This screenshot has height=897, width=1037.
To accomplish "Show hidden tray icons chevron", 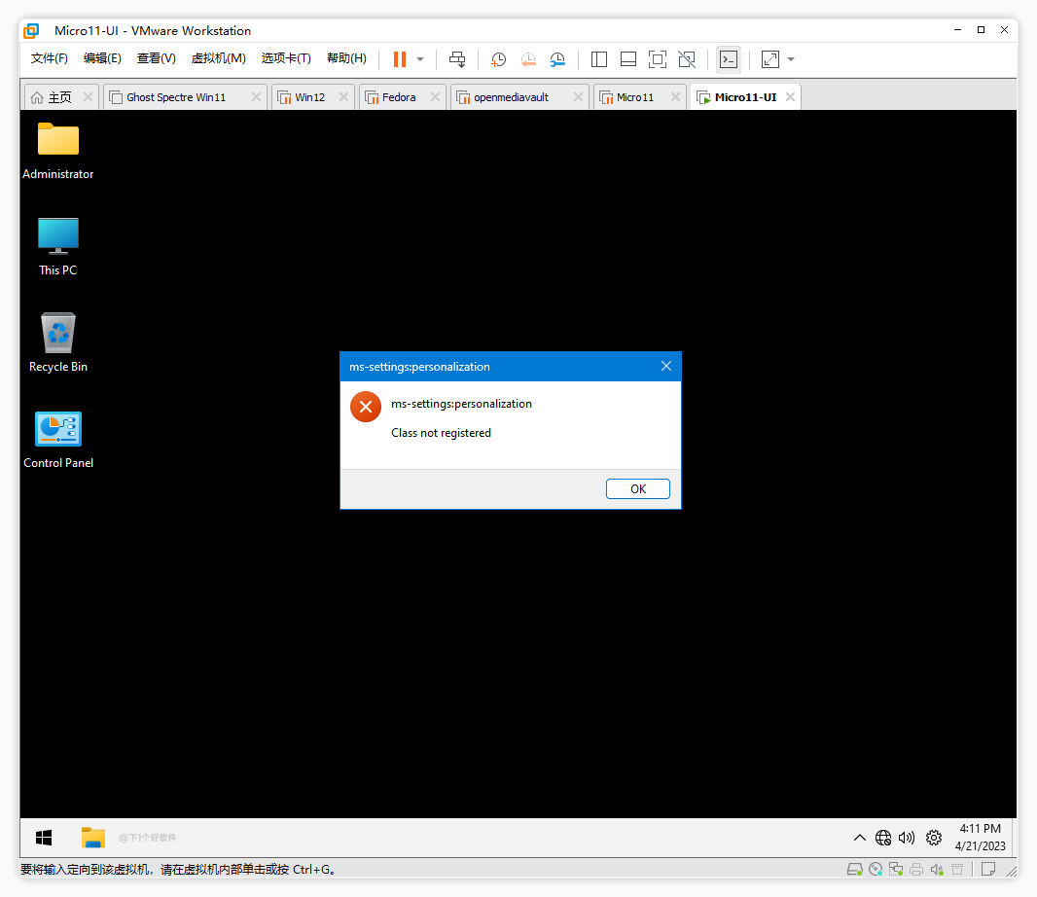I will [x=859, y=838].
